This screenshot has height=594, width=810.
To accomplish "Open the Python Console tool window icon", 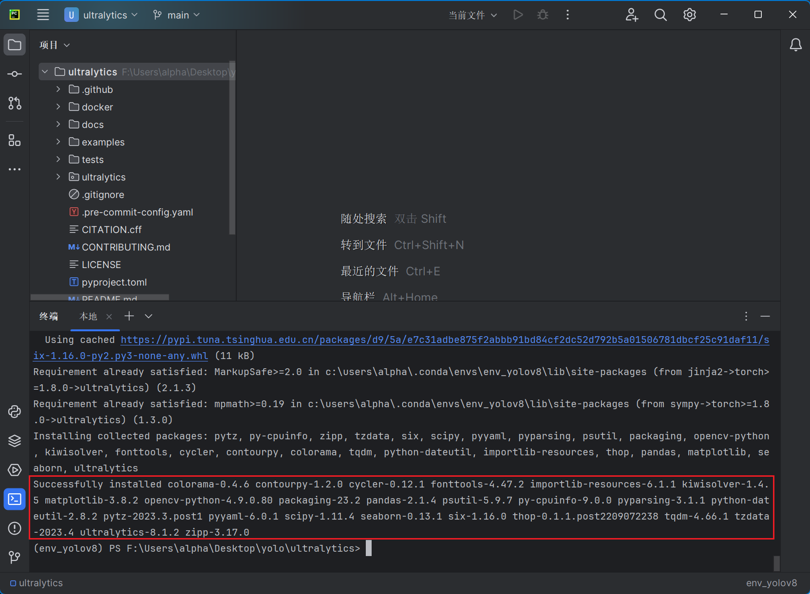I will pyautogui.click(x=15, y=412).
